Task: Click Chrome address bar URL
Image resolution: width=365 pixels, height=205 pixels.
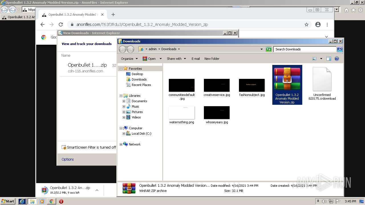Action: (142, 24)
